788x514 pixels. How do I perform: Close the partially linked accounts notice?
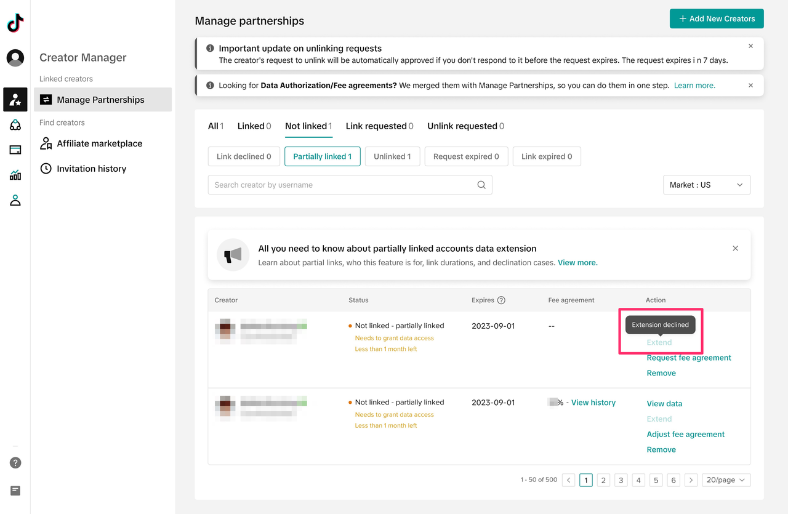pos(735,248)
